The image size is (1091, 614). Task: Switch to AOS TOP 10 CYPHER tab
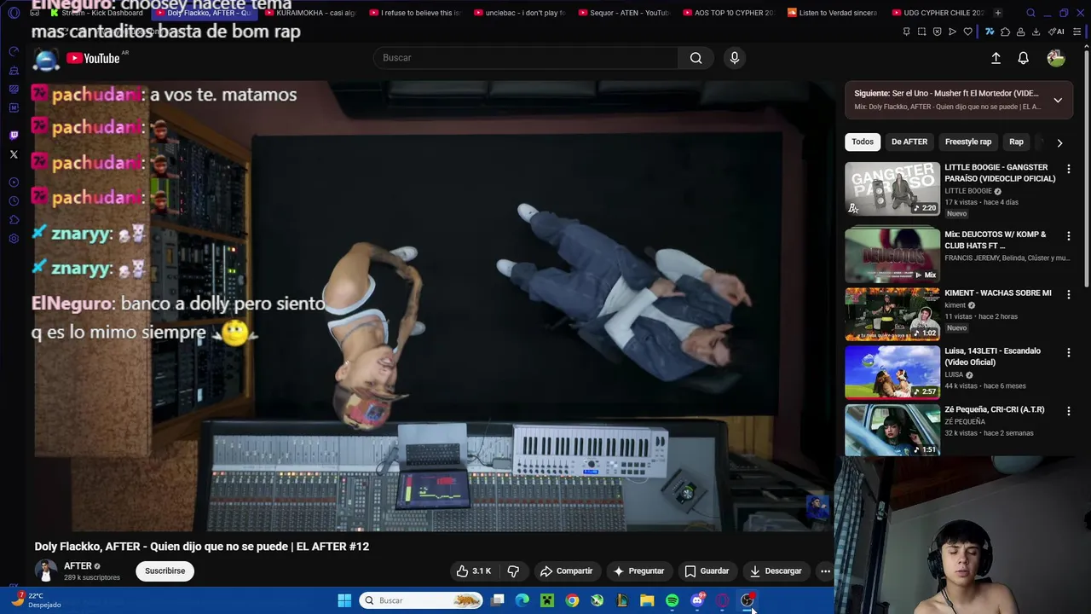click(x=728, y=13)
